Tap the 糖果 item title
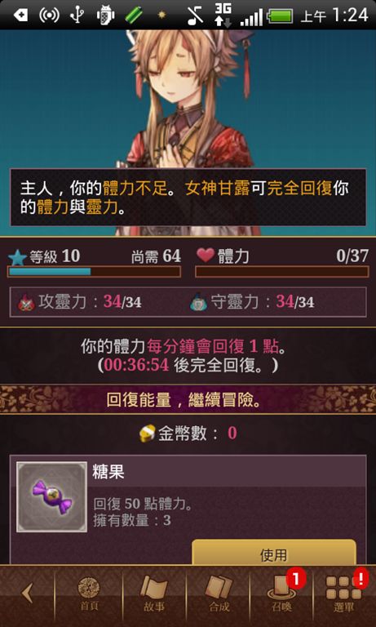Screen dimensions: 376x627 click(x=108, y=472)
